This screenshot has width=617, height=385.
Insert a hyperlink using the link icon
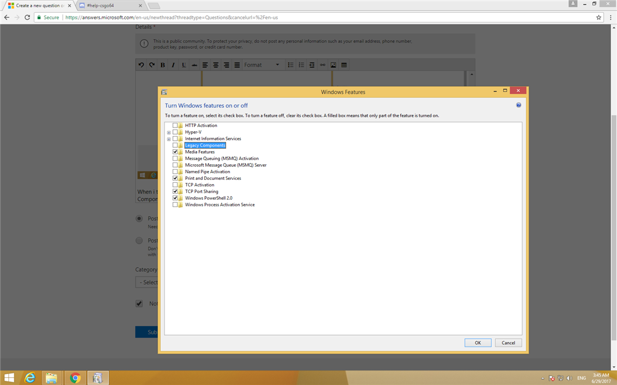point(323,65)
